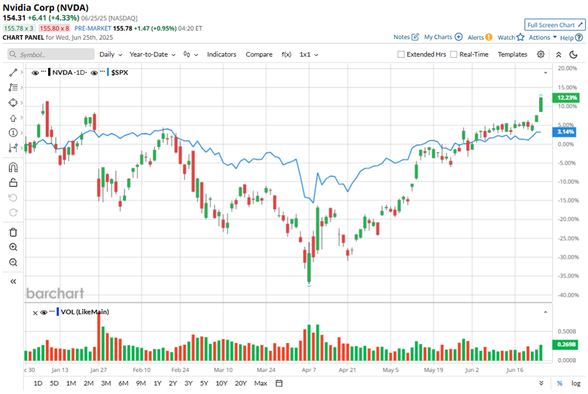Open the 1x1 grid layout dropdown
The image size is (588, 394).
(x=308, y=54)
